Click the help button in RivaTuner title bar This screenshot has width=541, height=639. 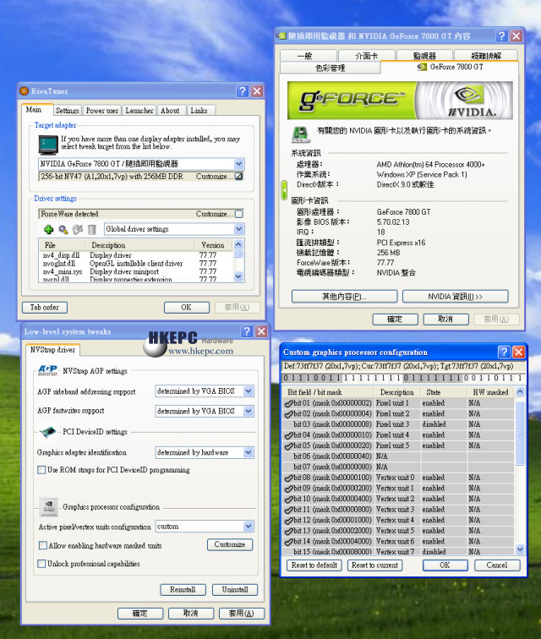click(x=243, y=91)
